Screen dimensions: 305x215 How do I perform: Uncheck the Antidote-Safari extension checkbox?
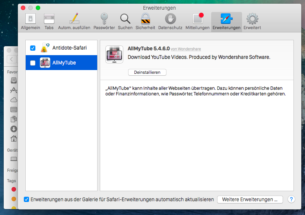(x=33, y=48)
